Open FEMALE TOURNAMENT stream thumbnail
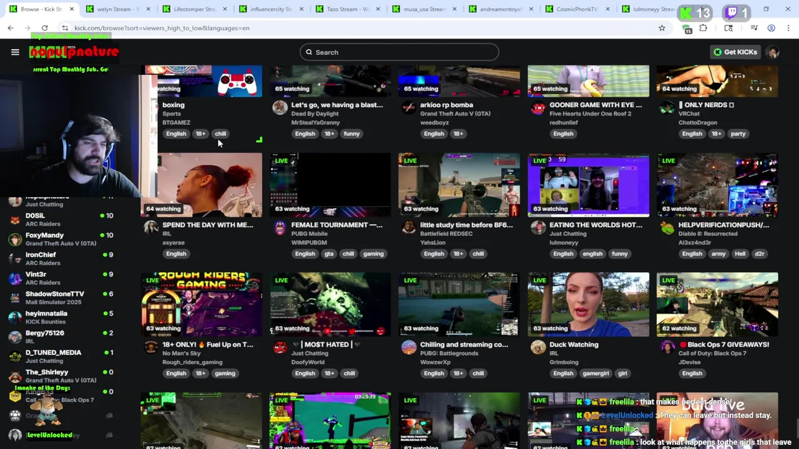This screenshot has height=449, width=799. [x=330, y=185]
